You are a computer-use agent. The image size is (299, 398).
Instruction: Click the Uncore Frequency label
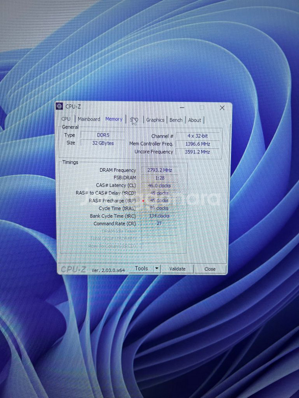coord(153,152)
